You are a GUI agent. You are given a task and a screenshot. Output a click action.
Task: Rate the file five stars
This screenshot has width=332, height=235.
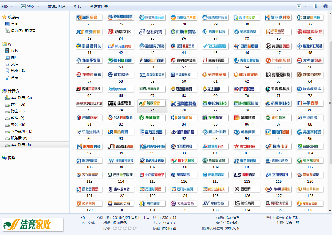tap(135, 228)
